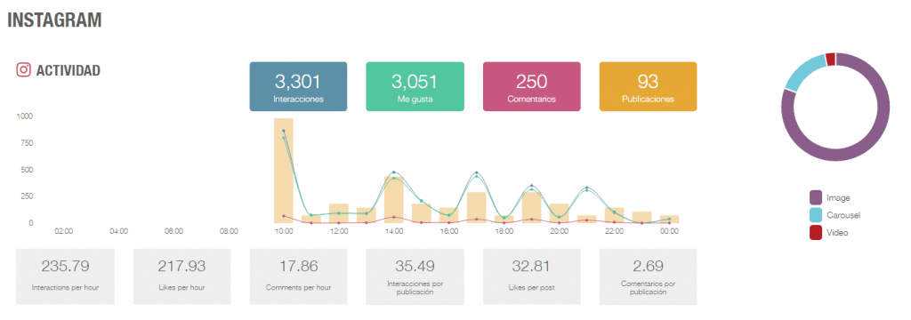Select the 93 Publicaciones card
911x320 pixels.
click(648, 86)
